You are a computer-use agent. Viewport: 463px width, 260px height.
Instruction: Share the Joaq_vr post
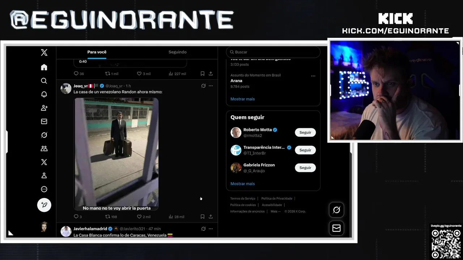(211, 217)
